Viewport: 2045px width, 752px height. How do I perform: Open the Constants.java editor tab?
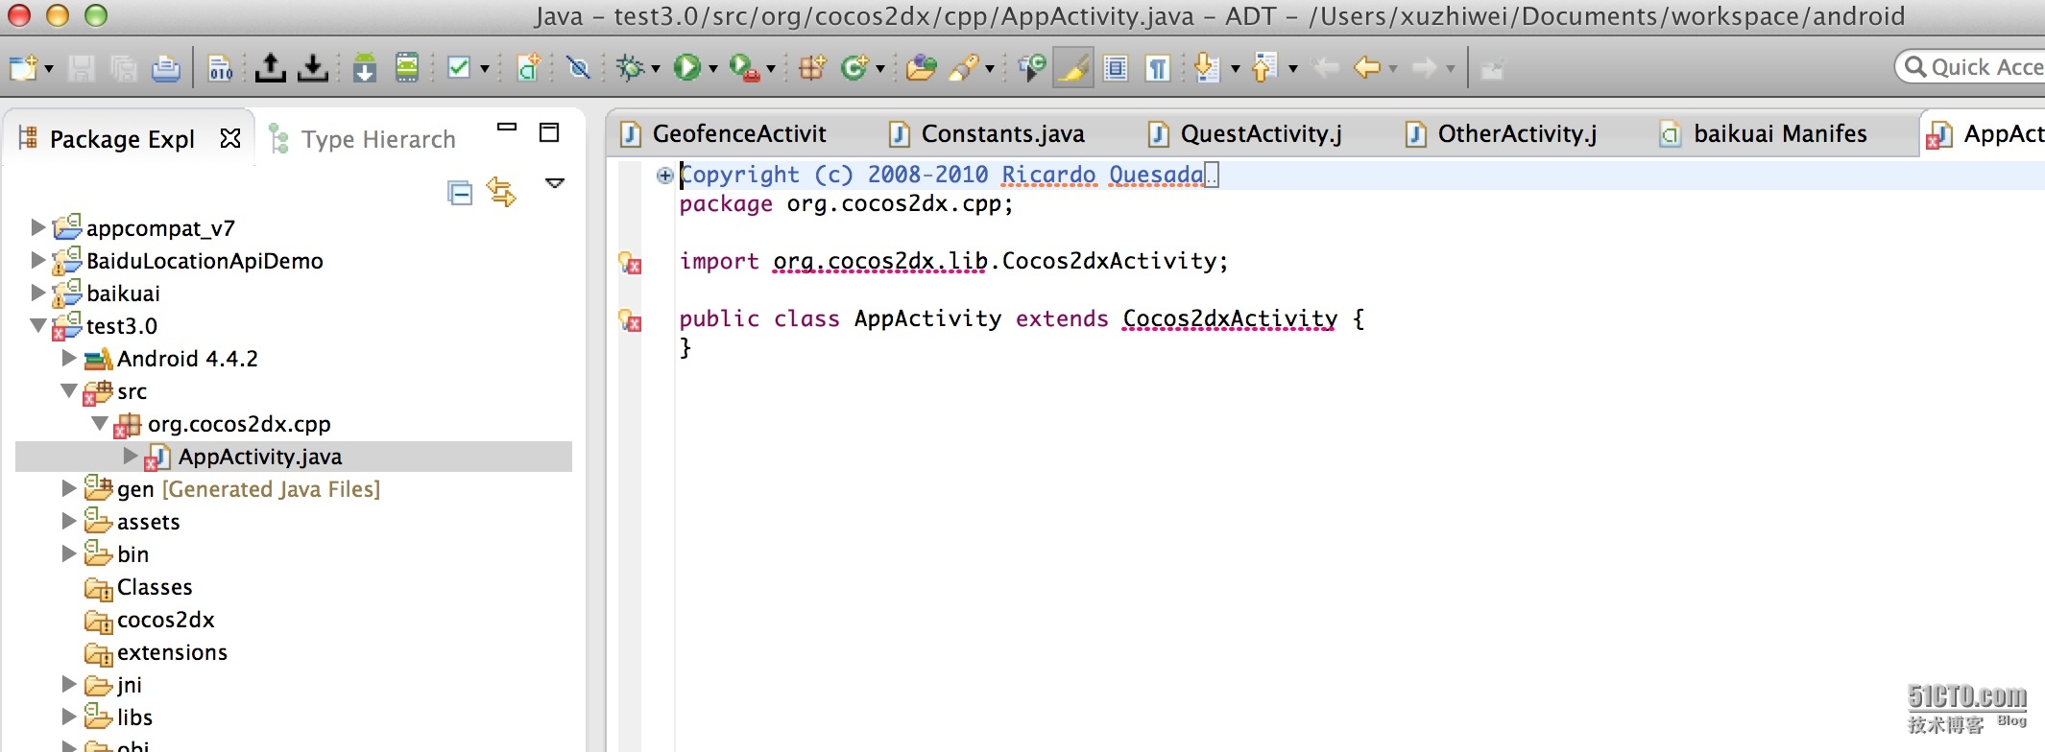pos(988,133)
